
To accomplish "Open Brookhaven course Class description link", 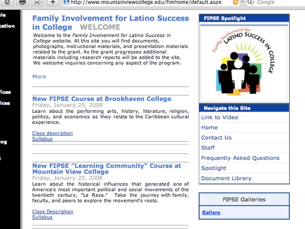I will (x=52, y=133).
